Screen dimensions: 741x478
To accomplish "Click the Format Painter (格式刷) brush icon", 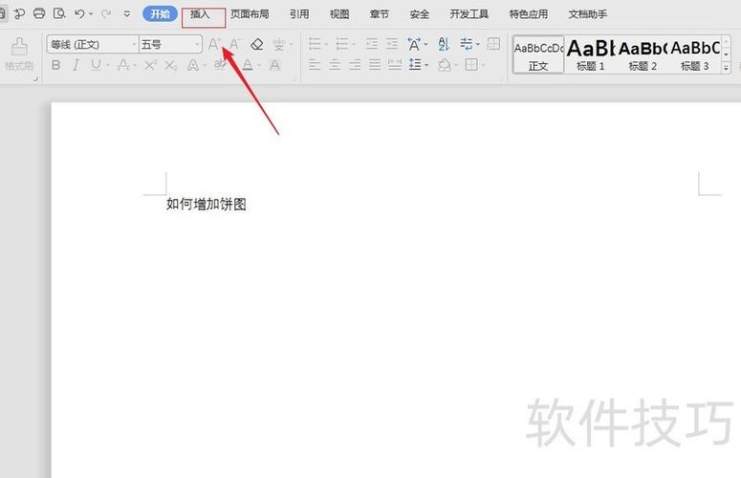I will [19, 46].
